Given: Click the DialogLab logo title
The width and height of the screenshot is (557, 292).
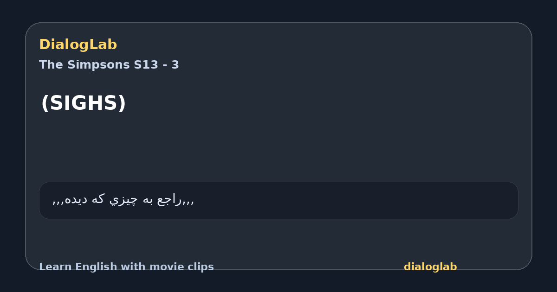Looking at the screenshot, I should [x=78, y=44].
